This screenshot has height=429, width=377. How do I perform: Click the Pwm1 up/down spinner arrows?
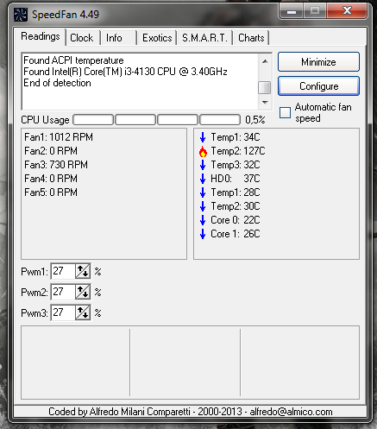coord(83,271)
